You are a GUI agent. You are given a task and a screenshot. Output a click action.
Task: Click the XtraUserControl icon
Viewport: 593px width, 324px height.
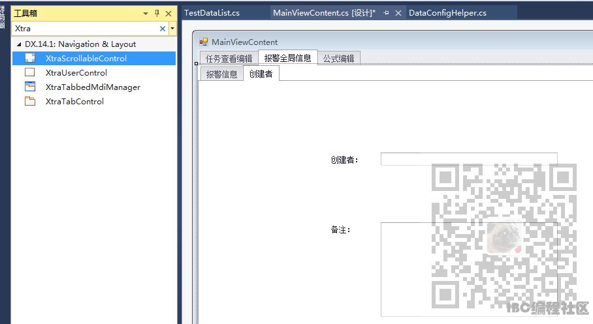coord(30,72)
